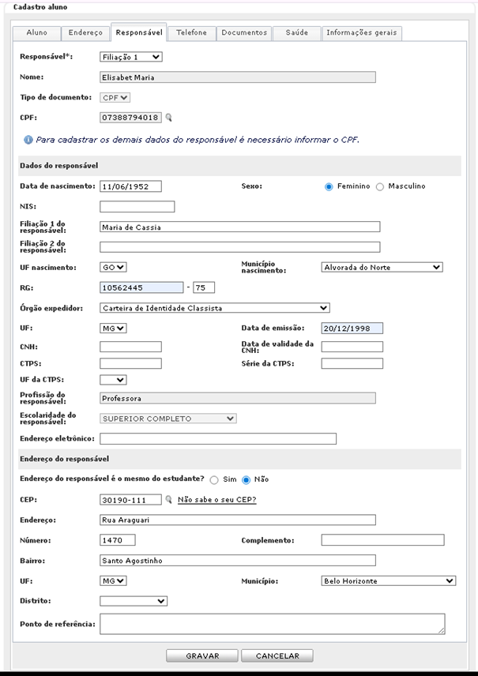478x676 pixels.
Task: Expand the Órgão expedidor dropdown
Action: [x=214, y=308]
